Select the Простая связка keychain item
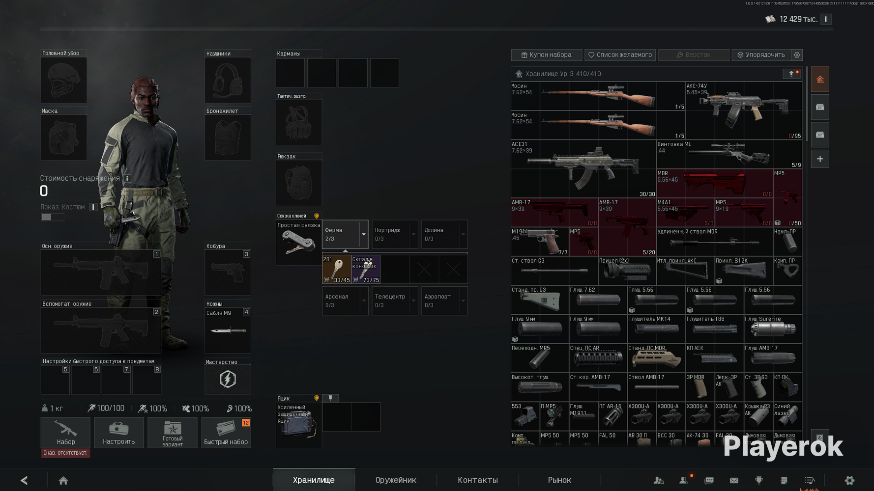874x491 pixels. point(299,243)
